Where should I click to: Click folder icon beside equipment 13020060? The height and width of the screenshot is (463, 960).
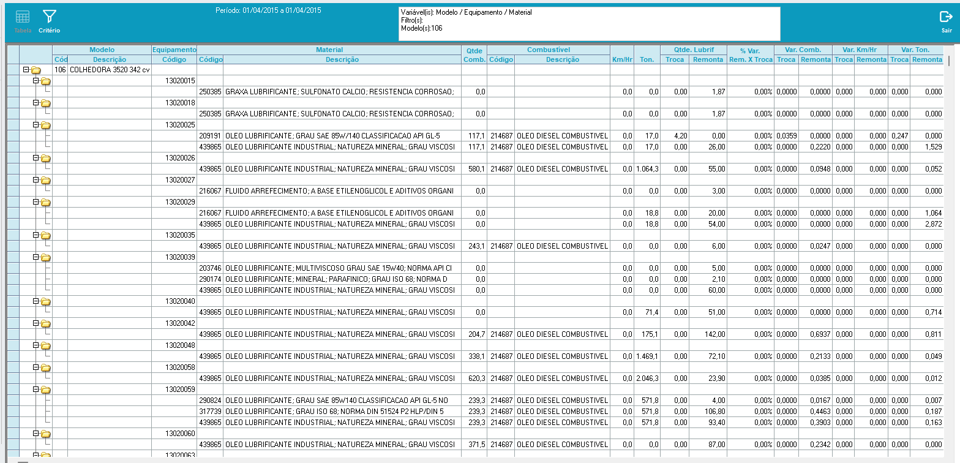[45, 434]
